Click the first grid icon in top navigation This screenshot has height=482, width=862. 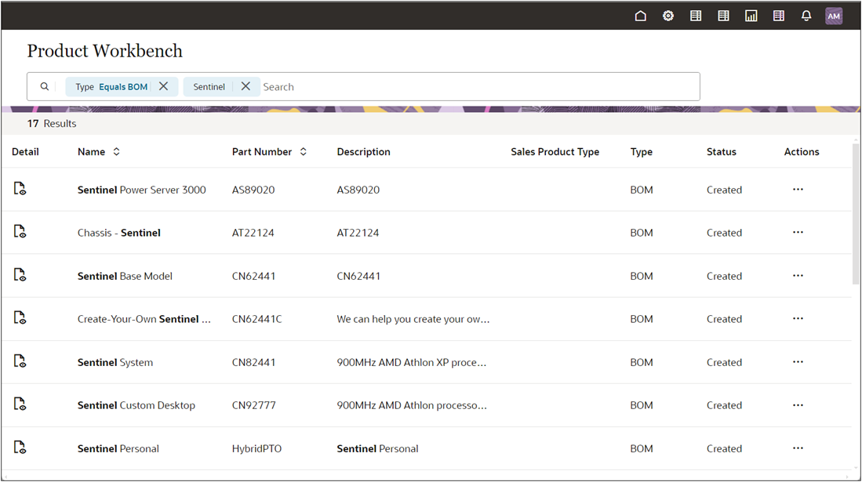(695, 15)
